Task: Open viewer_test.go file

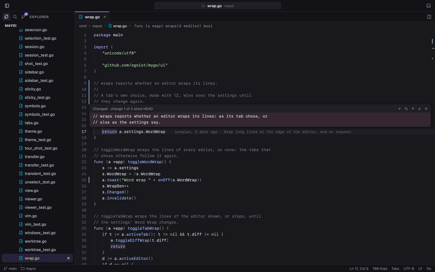Action: (37, 207)
